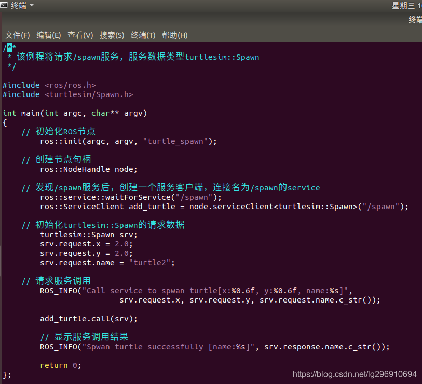The image size is (422, 384).
Task: Click the 星期三 clock in top bar
Action: click(406, 5)
